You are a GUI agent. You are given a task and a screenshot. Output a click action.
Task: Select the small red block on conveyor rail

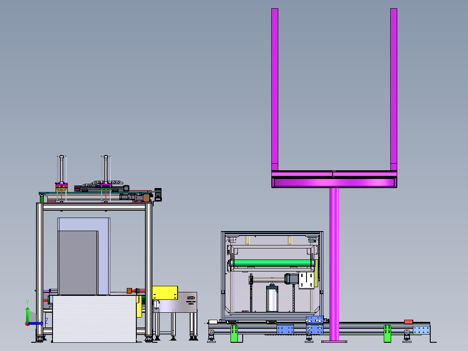pos(409,322)
